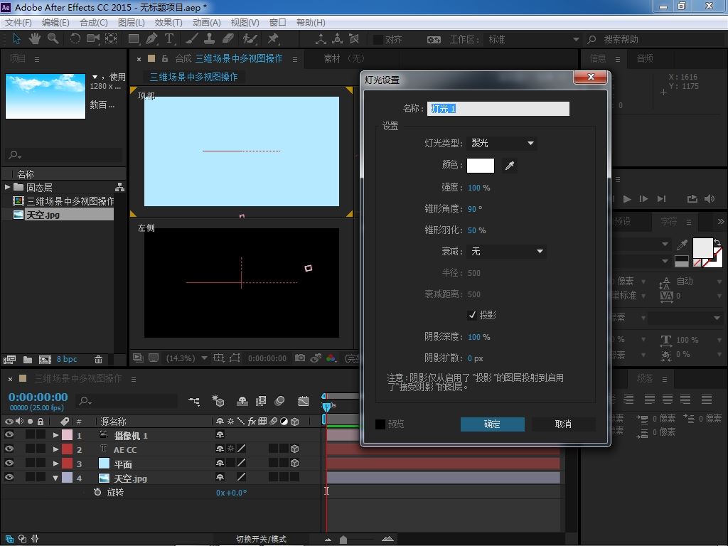This screenshot has height=546, width=728.
Task: Select the Horizontal Type tool
Action: click(170, 39)
